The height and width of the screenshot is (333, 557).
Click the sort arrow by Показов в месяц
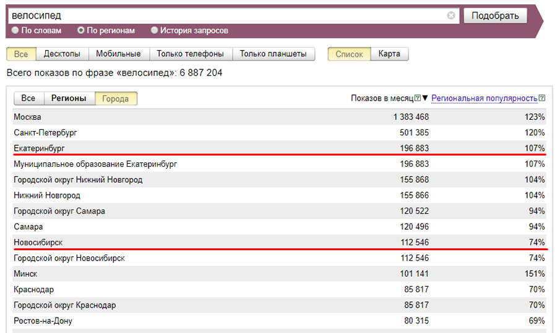pos(425,98)
